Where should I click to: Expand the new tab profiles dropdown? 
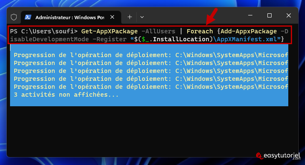pyautogui.click(x=142, y=17)
